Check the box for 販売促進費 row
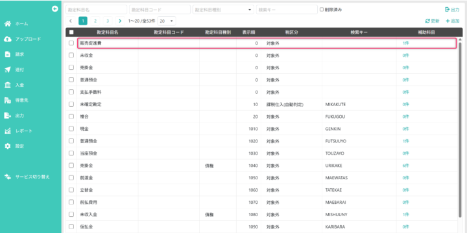467x233 pixels. pos(71,43)
